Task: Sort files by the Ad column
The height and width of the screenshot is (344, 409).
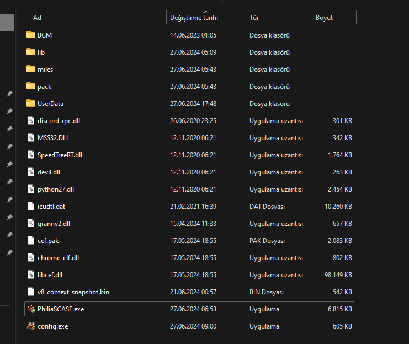Action: pyautogui.click(x=37, y=18)
